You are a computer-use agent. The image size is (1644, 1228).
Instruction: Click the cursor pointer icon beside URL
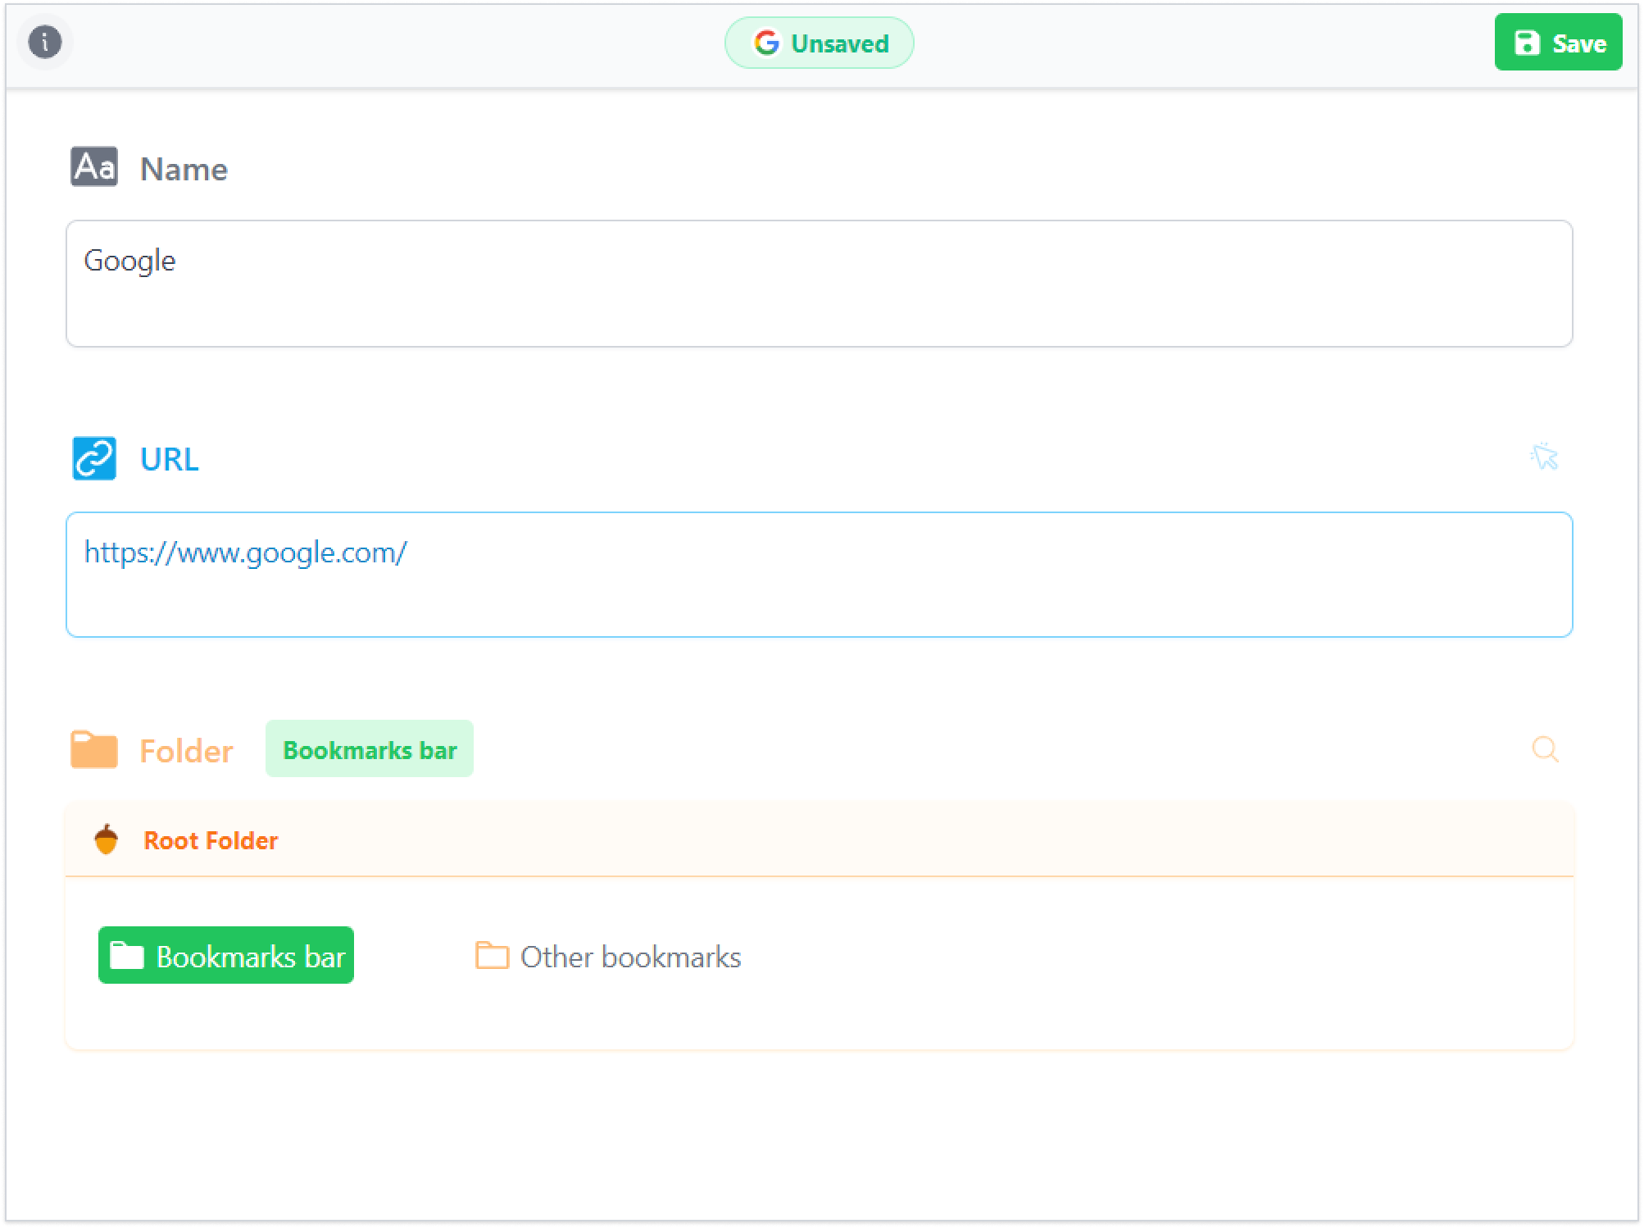point(1544,457)
